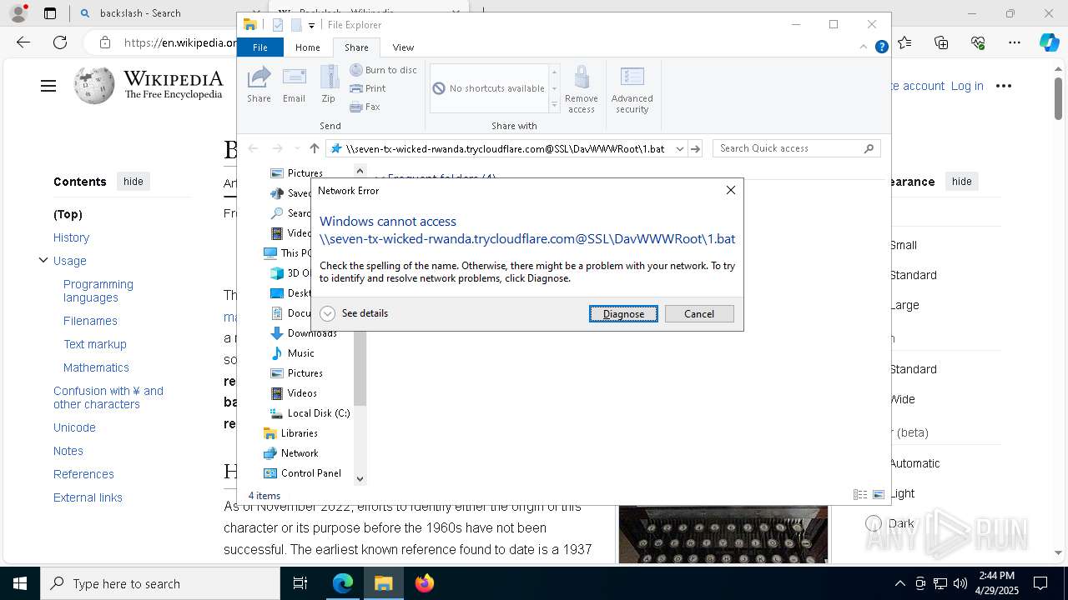The width and height of the screenshot is (1068, 600).
Task: Click the Diagnose button
Action: pos(623,314)
